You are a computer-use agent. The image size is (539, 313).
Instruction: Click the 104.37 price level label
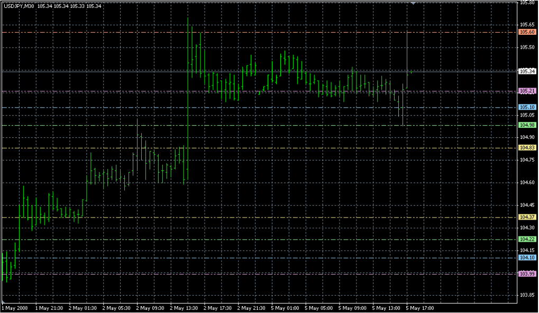click(x=526, y=217)
